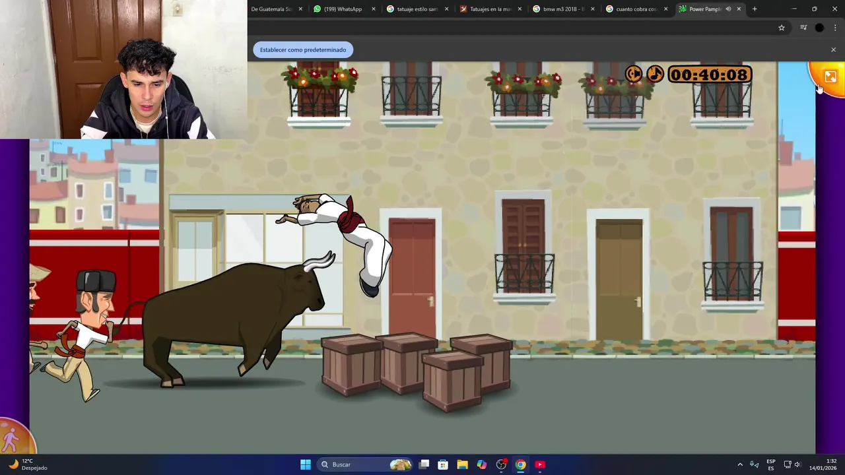Open the volume tray icon
The height and width of the screenshot is (475, 845).
tap(797, 464)
